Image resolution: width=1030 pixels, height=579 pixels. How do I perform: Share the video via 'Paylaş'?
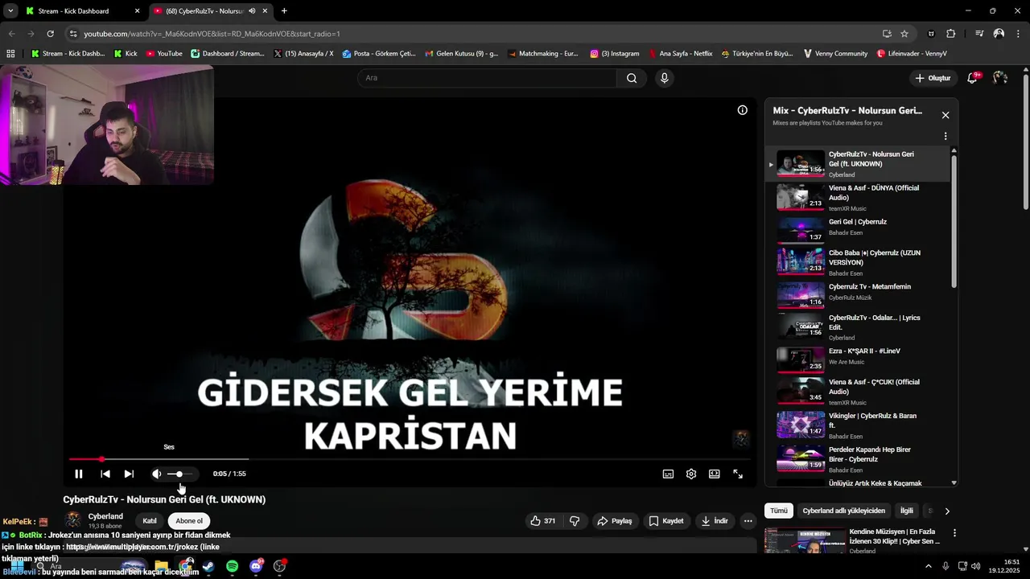(x=614, y=521)
